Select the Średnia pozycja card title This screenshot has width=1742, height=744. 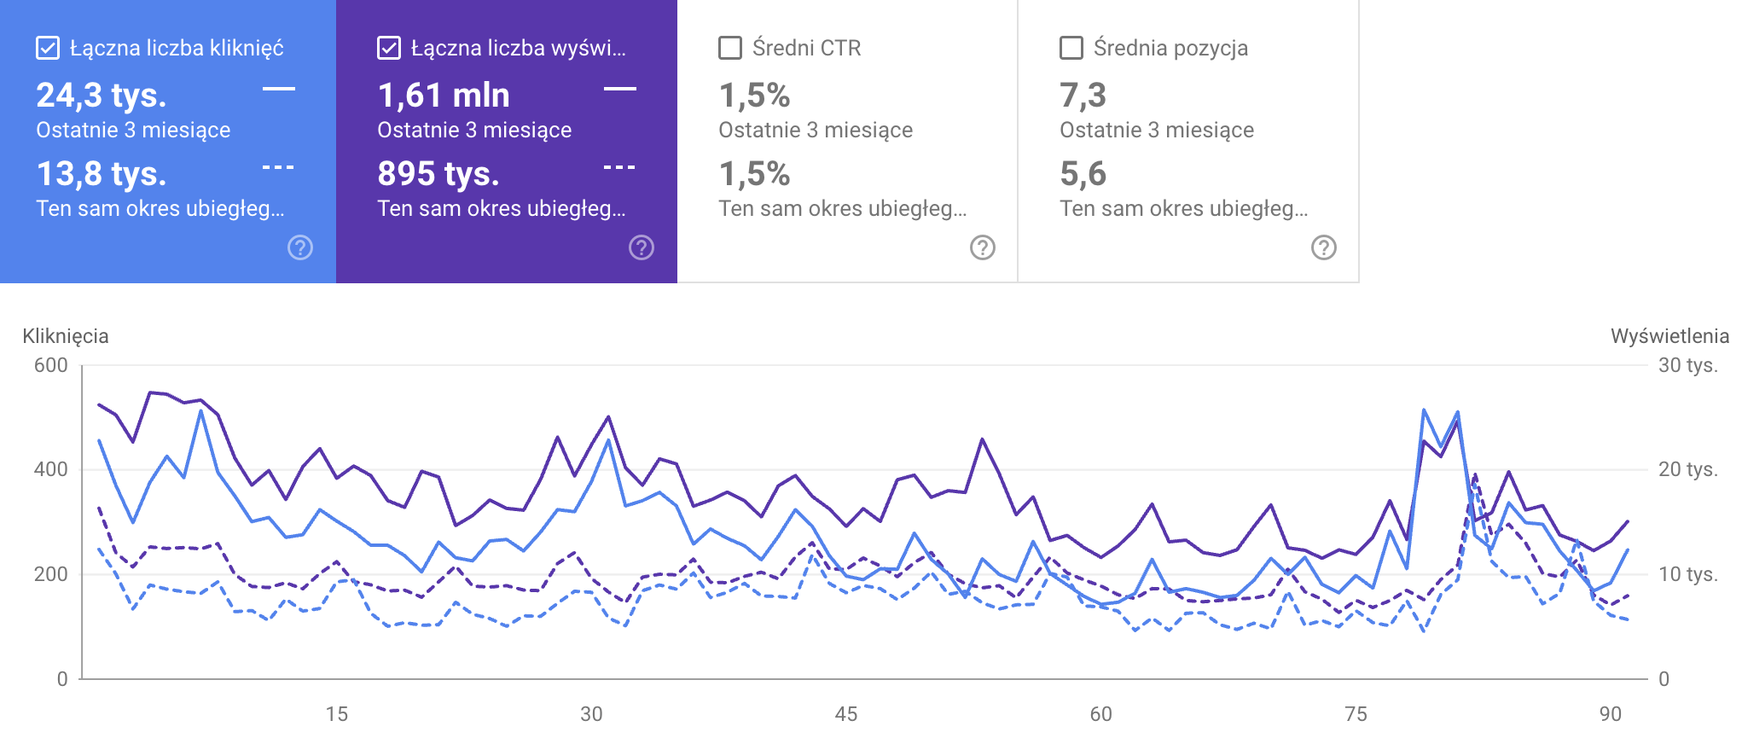1170,48
